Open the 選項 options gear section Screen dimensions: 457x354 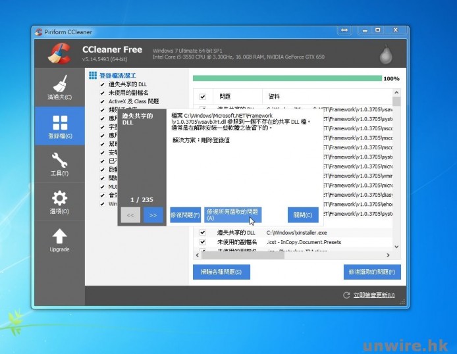(59, 202)
